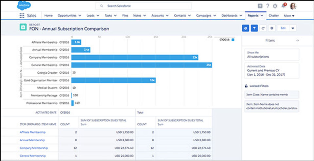Open the Help question mark icon
The width and height of the screenshot is (314, 161).
point(268,6)
